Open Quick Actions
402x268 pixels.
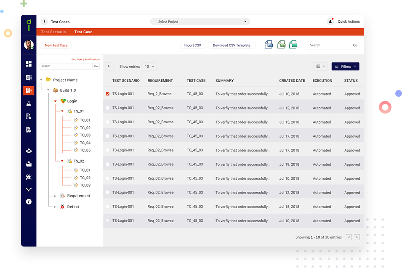349,21
